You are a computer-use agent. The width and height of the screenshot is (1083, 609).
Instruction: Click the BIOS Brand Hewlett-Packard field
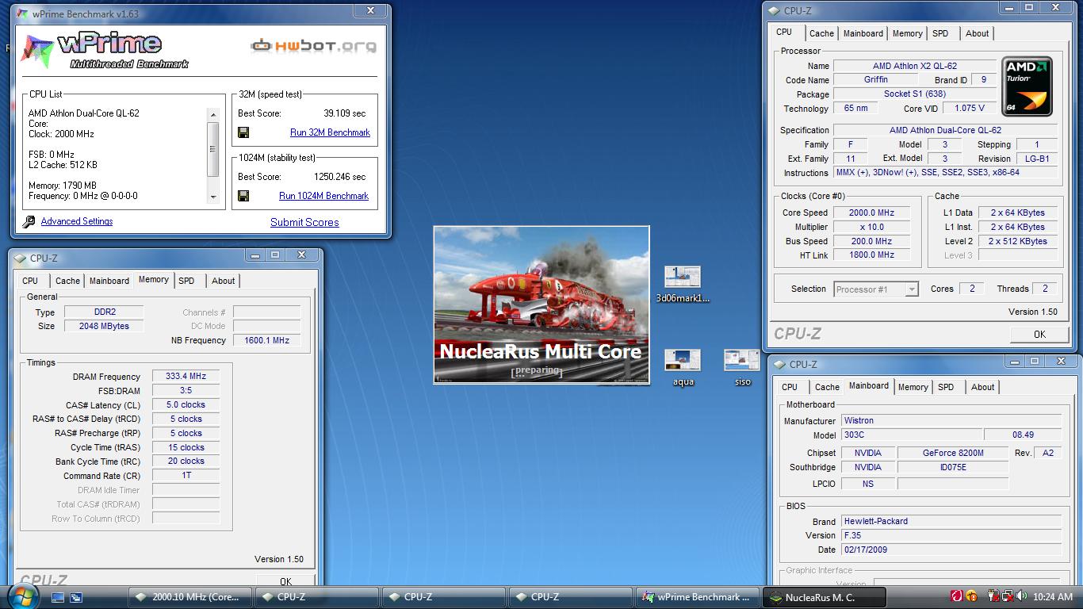[951, 522]
